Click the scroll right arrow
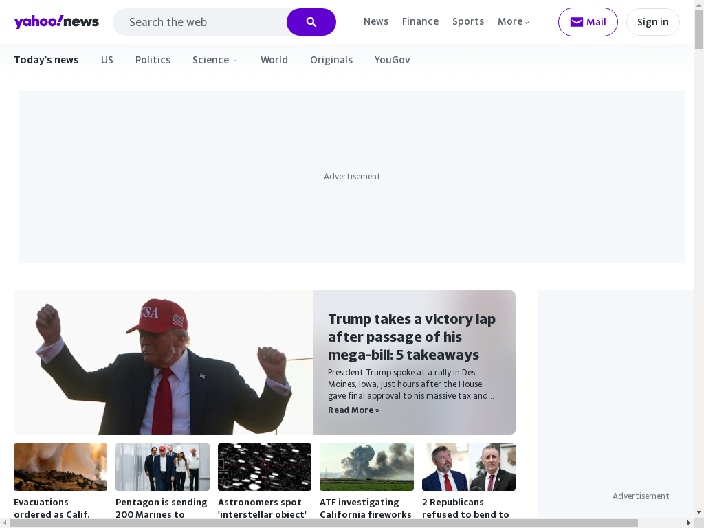 [689, 523]
